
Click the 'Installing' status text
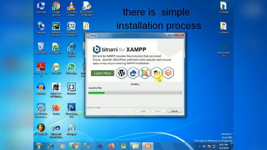[135, 84]
